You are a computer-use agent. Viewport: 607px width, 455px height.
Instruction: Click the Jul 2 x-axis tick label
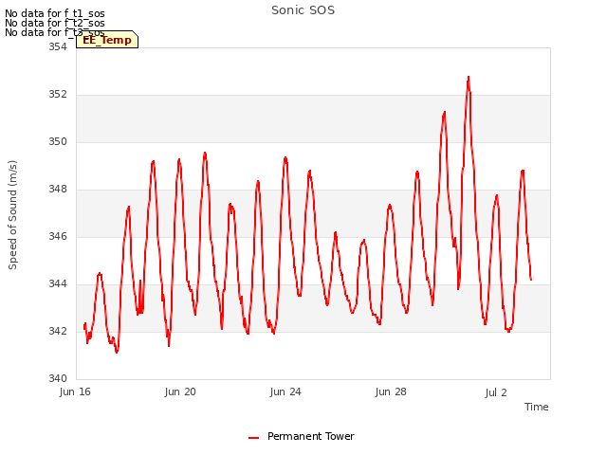click(x=496, y=392)
